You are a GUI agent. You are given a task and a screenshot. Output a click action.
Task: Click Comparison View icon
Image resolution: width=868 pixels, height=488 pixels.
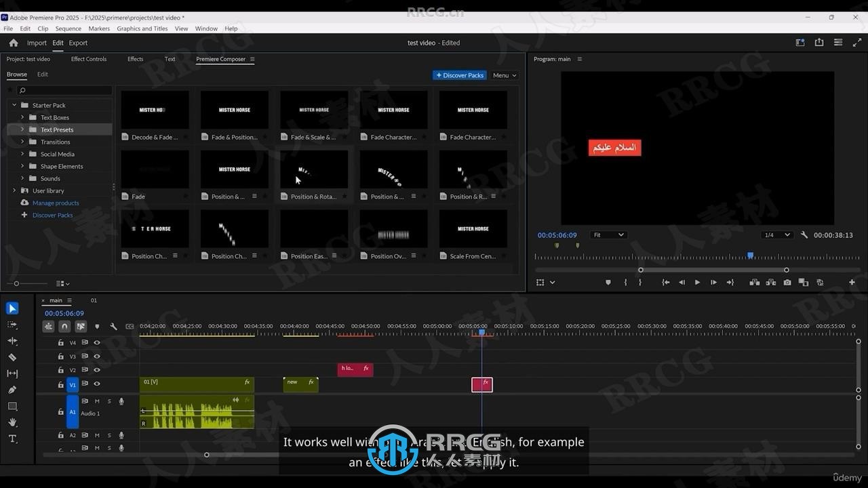point(803,282)
